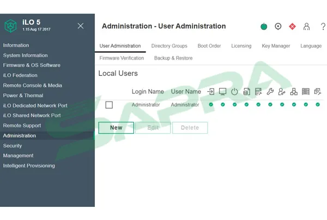Click the Delete user button
This screenshot has height=220, width=327.
(x=190, y=128)
